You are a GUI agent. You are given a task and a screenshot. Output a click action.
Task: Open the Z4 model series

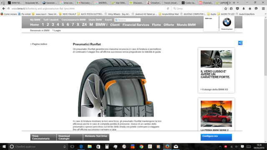84,25
